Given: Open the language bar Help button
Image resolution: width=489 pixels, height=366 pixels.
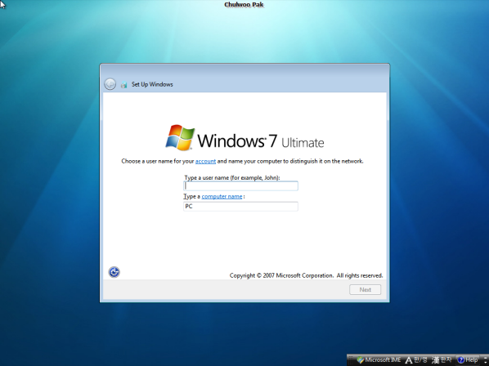Looking at the screenshot, I should (x=468, y=359).
